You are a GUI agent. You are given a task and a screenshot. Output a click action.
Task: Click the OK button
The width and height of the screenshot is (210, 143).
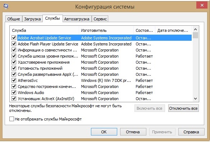pyautogui.click(x=104, y=132)
